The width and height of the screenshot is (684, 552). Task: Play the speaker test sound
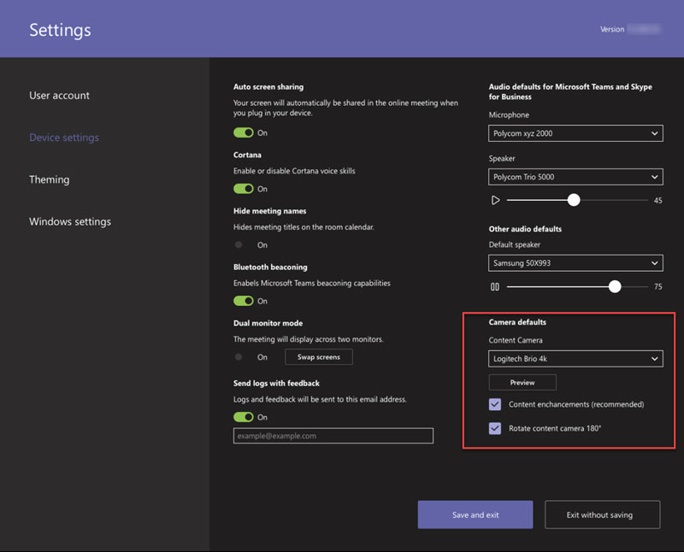[x=495, y=200]
